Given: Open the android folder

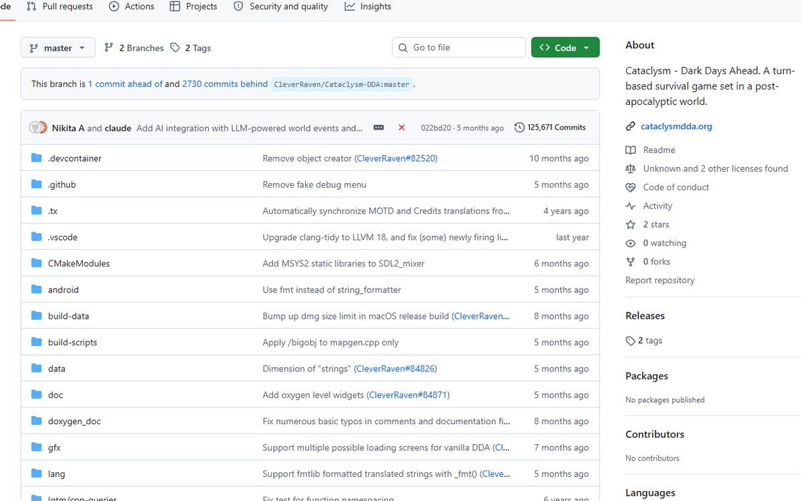Looking at the screenshot, I should tap(63, 290).
